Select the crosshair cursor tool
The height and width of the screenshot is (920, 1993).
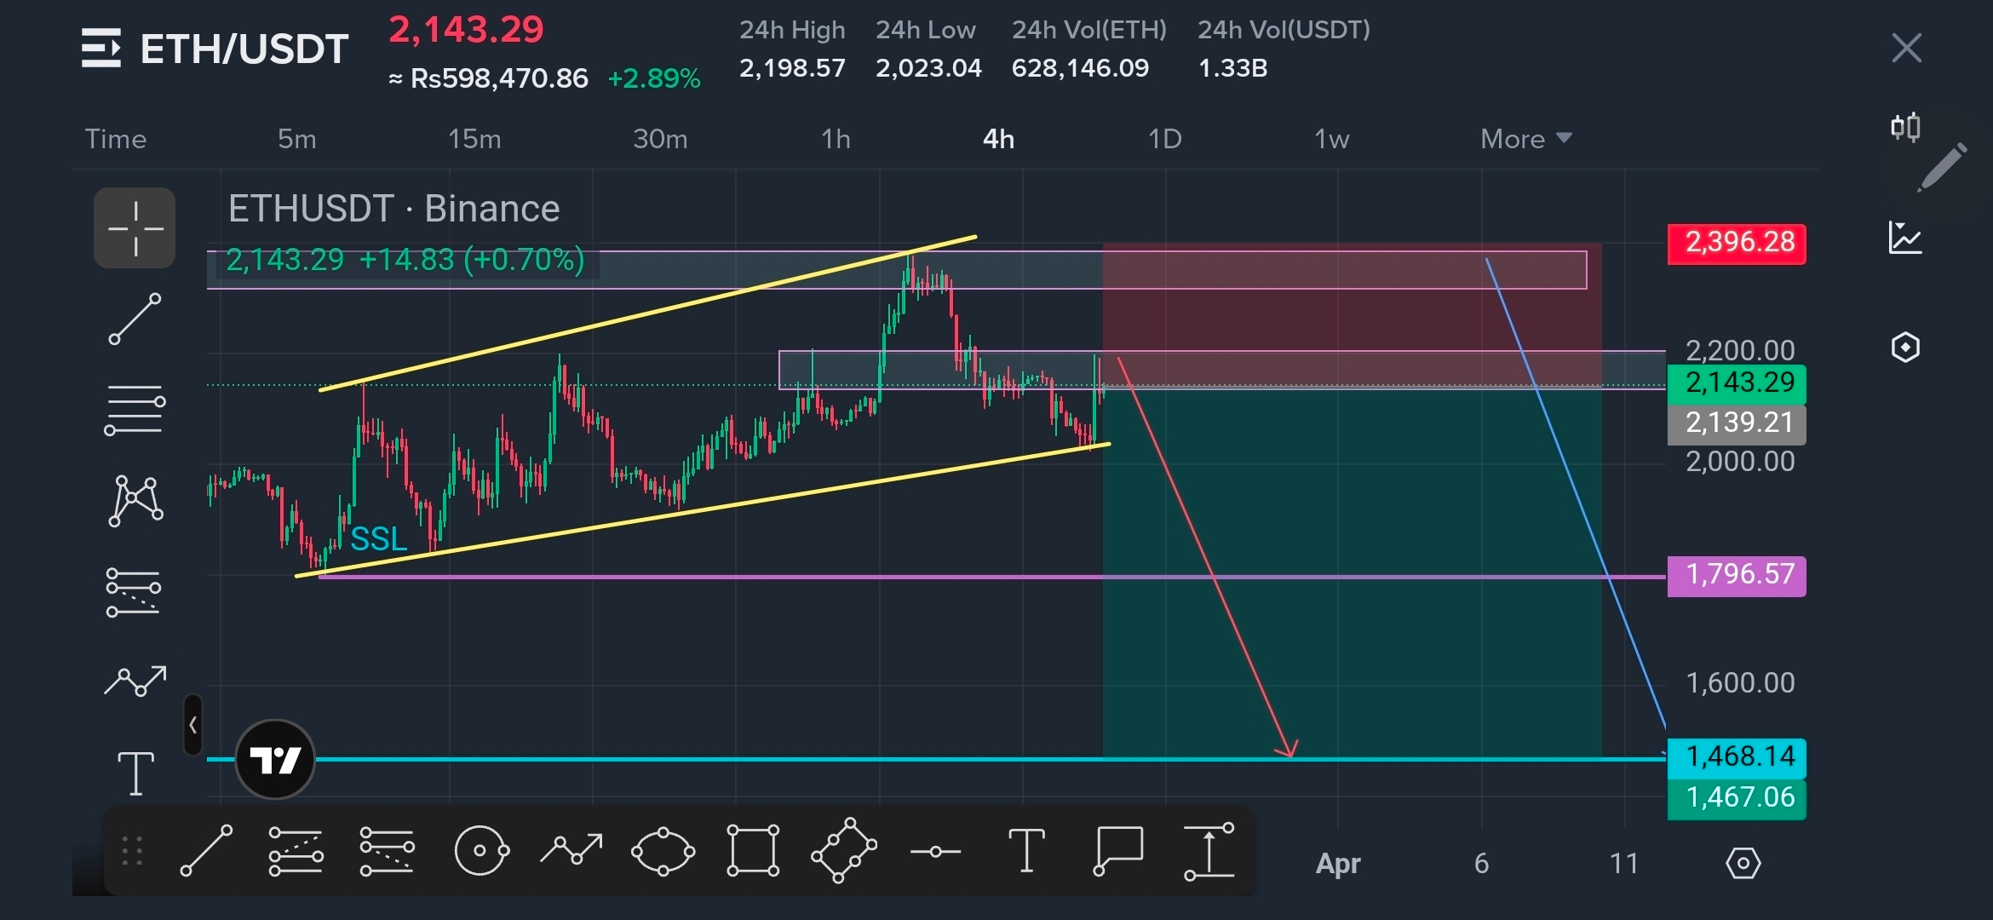135,228
